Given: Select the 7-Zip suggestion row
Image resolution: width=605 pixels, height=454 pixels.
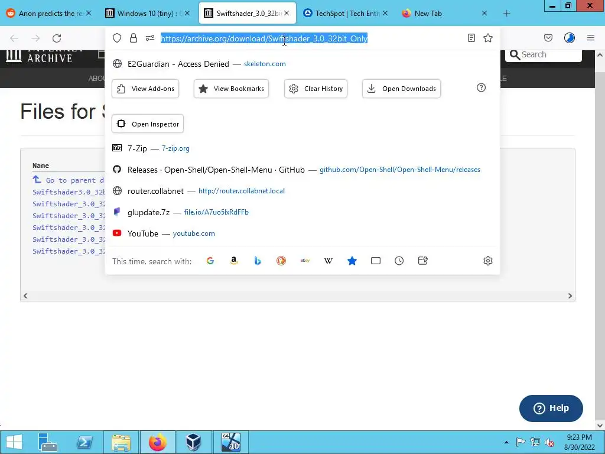Looking at the screenshot, I should (x=302, y=148).
